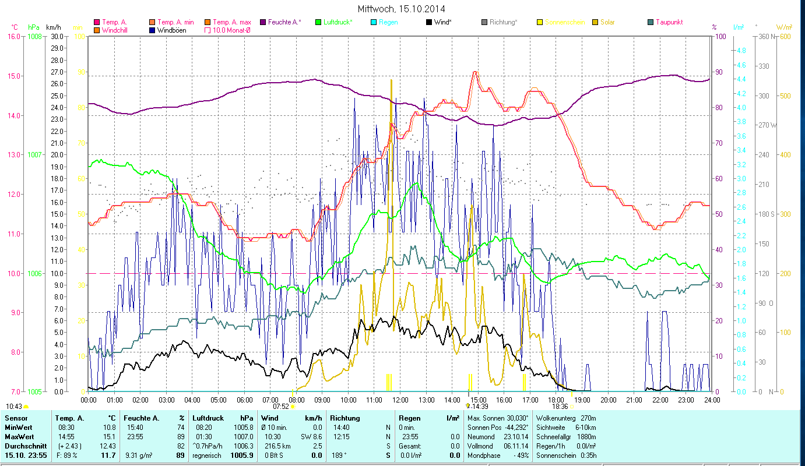Click the Wolkenunterg. 270m entry
Screen dimensions: 805x466
coord(565,418)
